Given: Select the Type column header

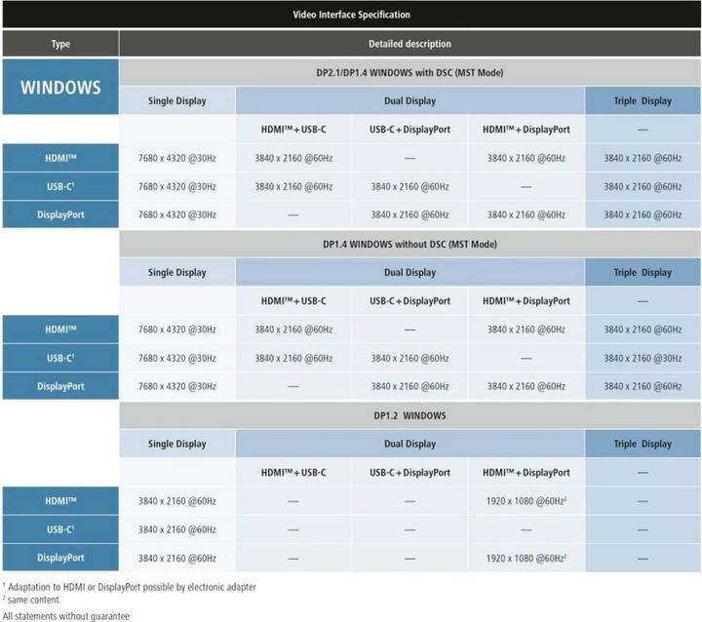Looking at the screenshot, I should tap(59, 44).
